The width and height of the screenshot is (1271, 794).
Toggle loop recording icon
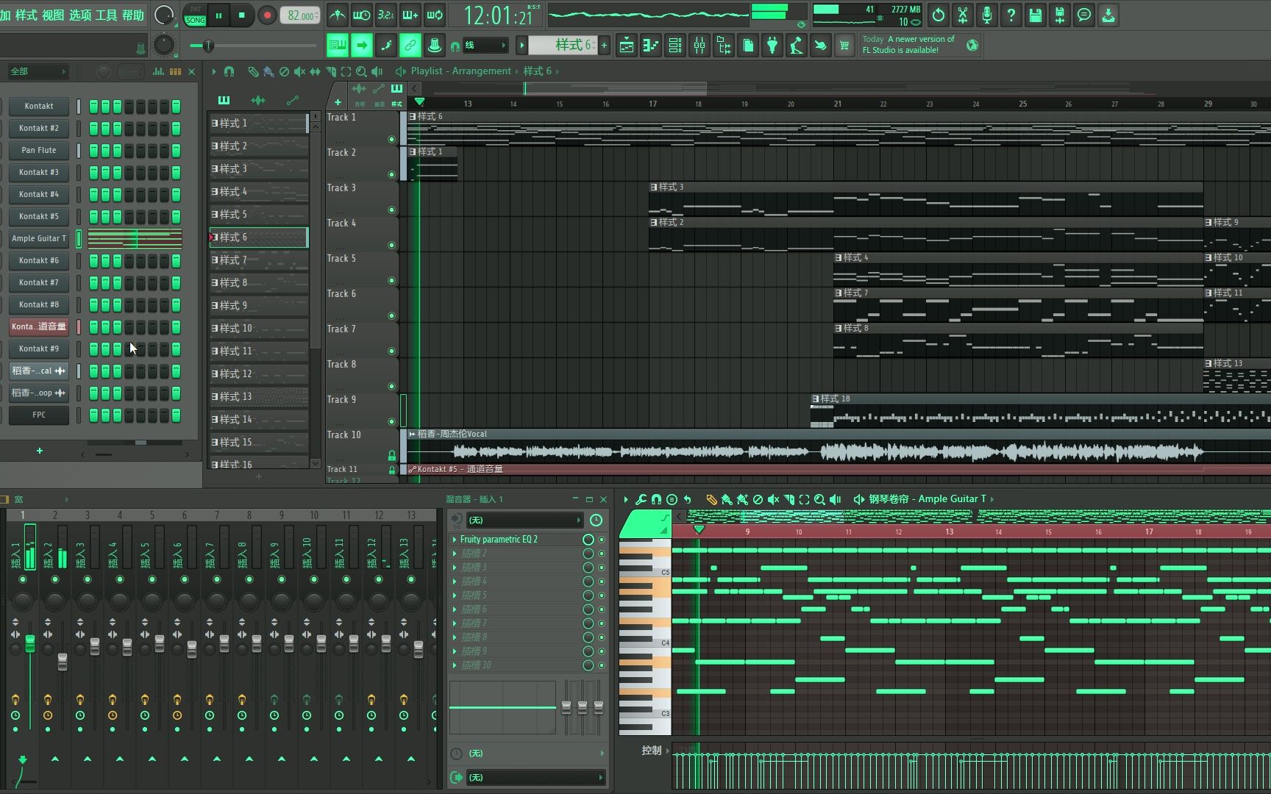tap(435, 15)
